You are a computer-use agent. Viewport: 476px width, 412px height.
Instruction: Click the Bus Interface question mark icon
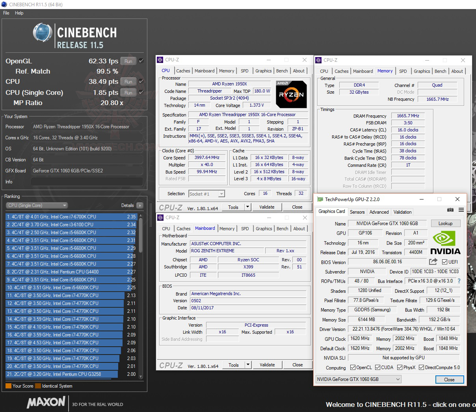point(459,281)
